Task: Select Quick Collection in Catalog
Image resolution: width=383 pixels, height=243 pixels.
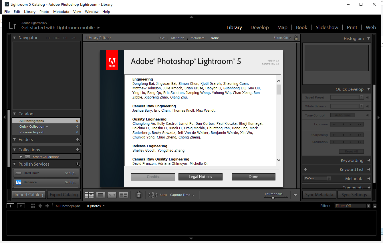Action: tap(46, 126)
